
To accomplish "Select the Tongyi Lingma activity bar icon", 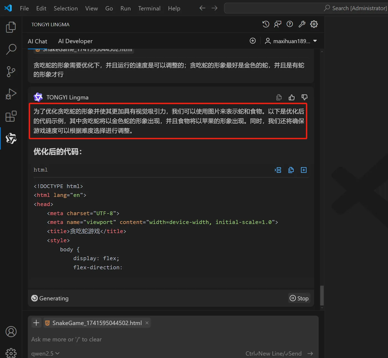I will coord(11,138).
